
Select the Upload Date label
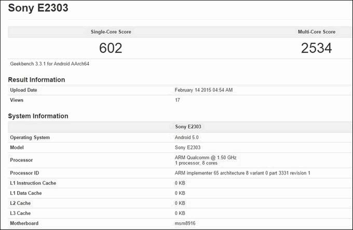23,90
